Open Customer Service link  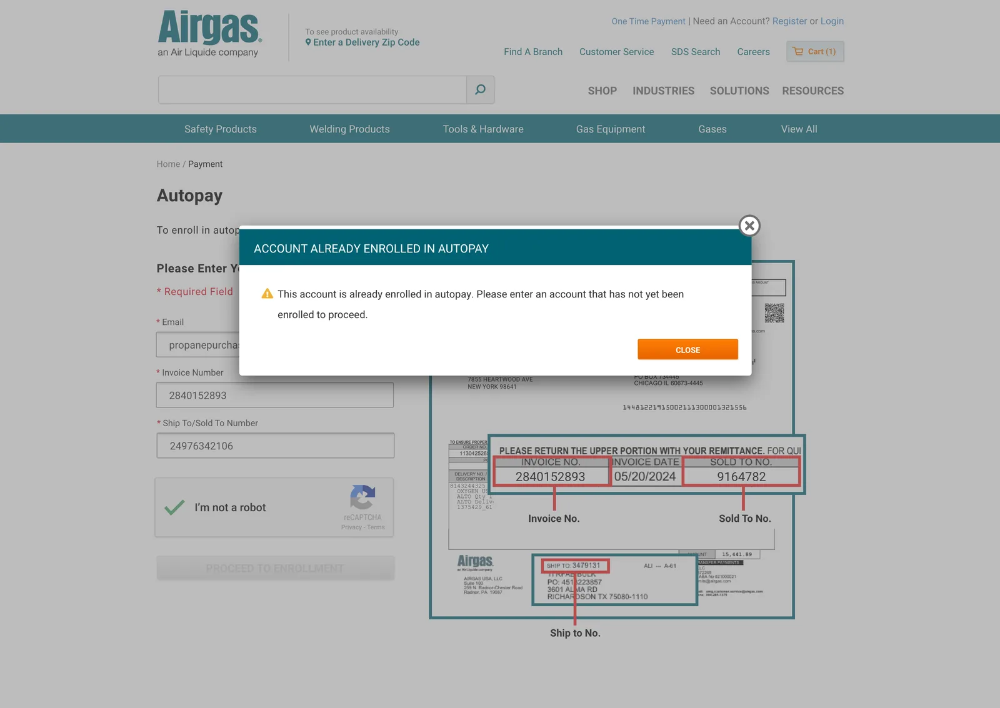(616, 52)
